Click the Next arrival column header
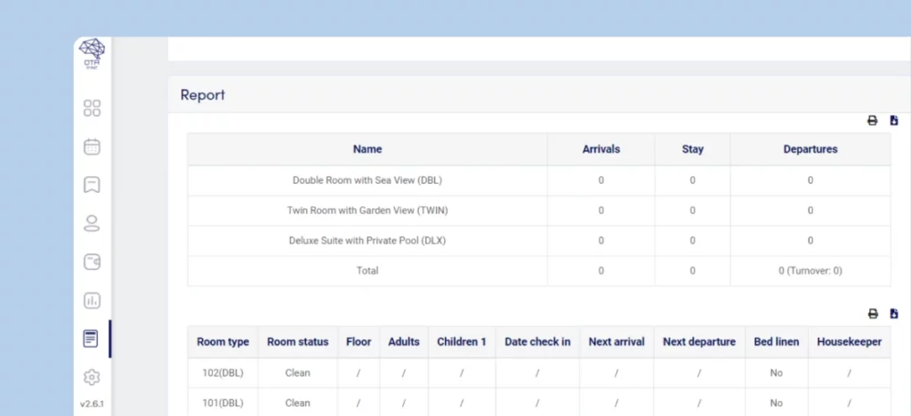This screenshot has height=416, width=911. (x=615, y=342)
